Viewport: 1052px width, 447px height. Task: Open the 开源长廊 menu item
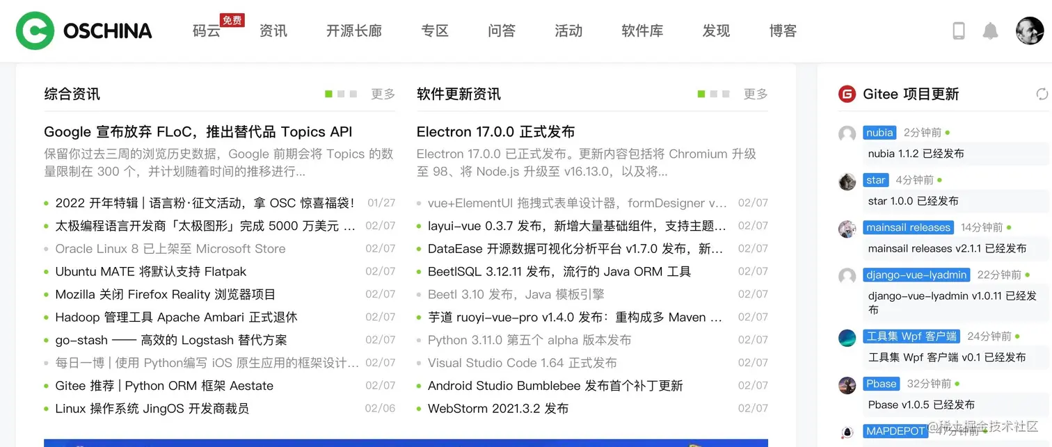pos(354,31)
